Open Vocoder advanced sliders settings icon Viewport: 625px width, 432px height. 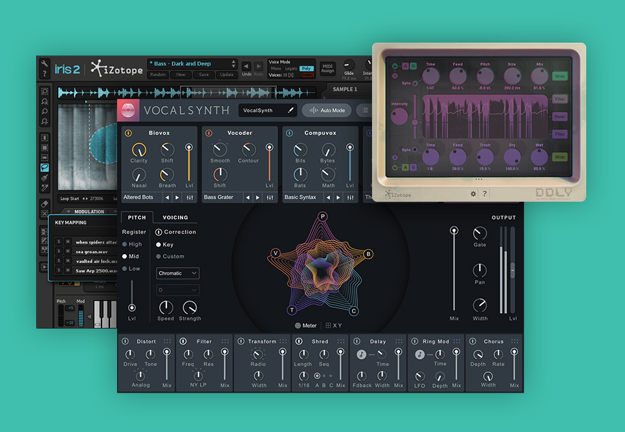pyautogui.click(x=270, y=197)
